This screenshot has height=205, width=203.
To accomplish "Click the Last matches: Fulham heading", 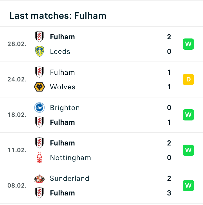I will (x=58, y=16).
